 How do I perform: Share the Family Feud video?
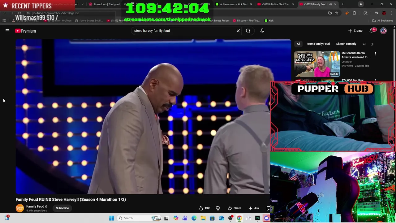coord(234,208)
